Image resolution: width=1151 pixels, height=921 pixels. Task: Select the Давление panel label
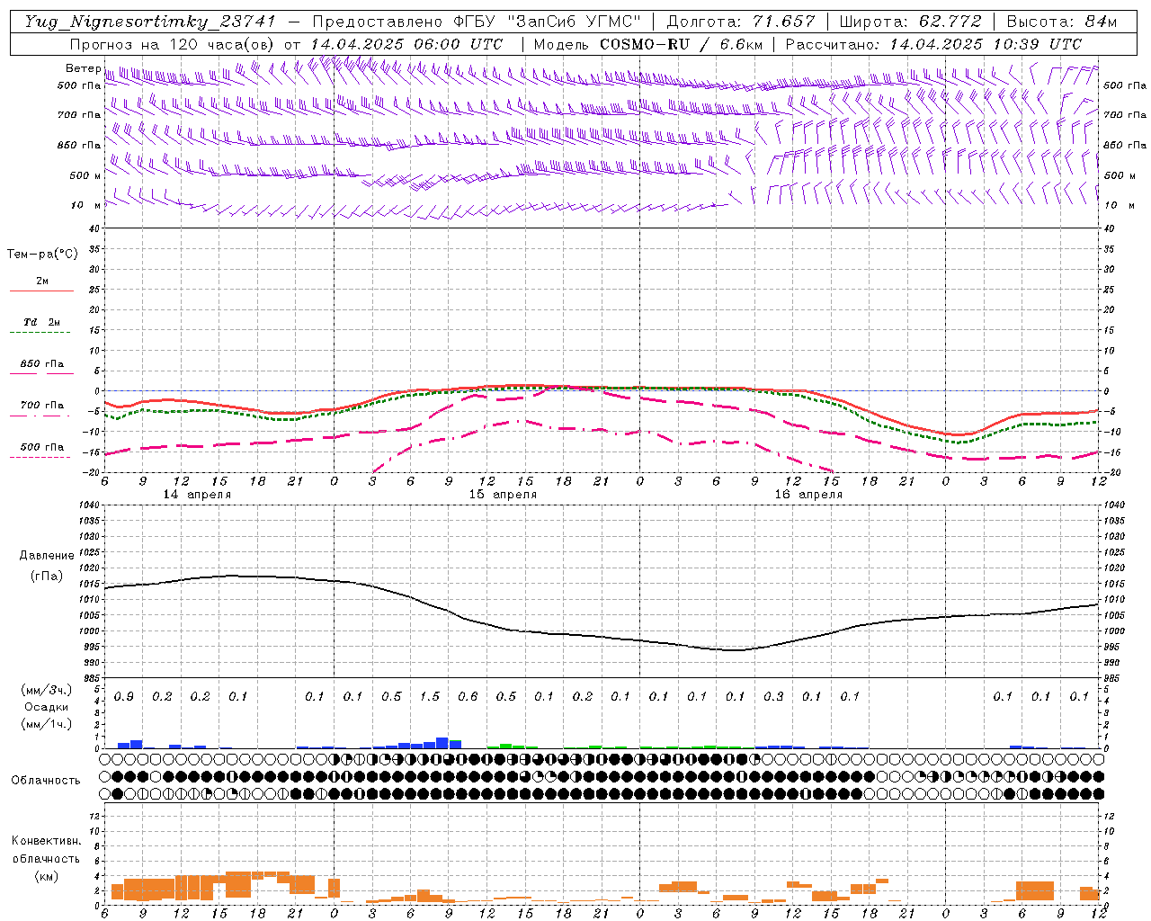47,555
